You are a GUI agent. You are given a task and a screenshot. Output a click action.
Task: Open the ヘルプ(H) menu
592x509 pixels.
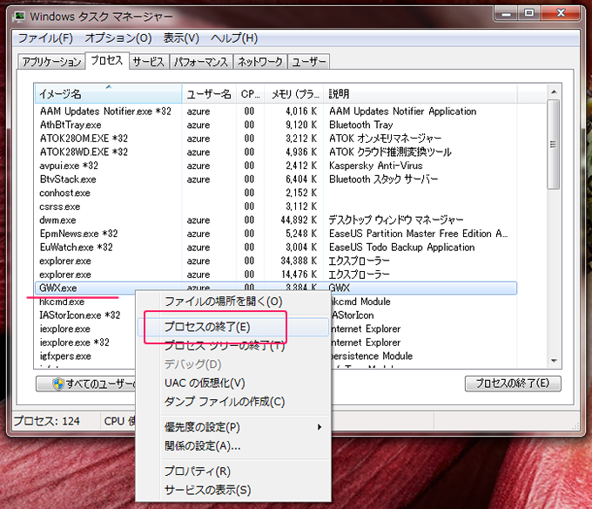(234, 38)
